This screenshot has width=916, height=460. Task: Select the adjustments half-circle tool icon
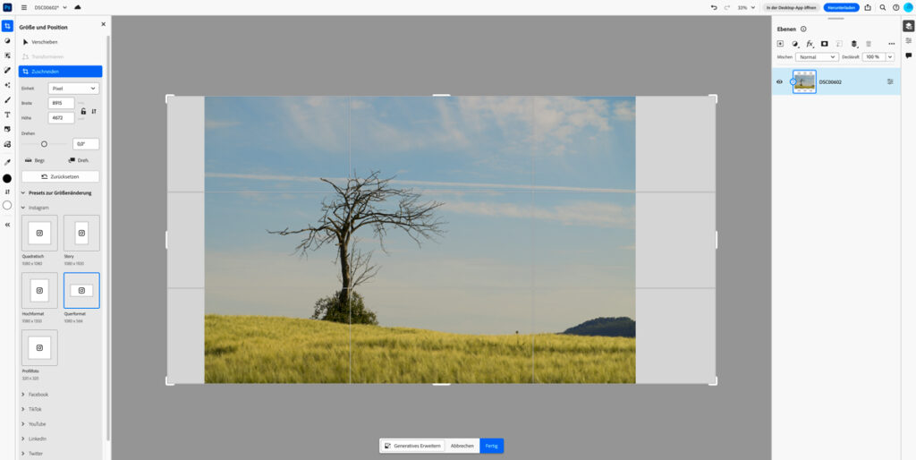pos(7,41)
